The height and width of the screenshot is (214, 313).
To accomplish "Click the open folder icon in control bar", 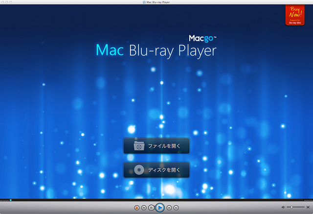I will [x=144, y=208].
